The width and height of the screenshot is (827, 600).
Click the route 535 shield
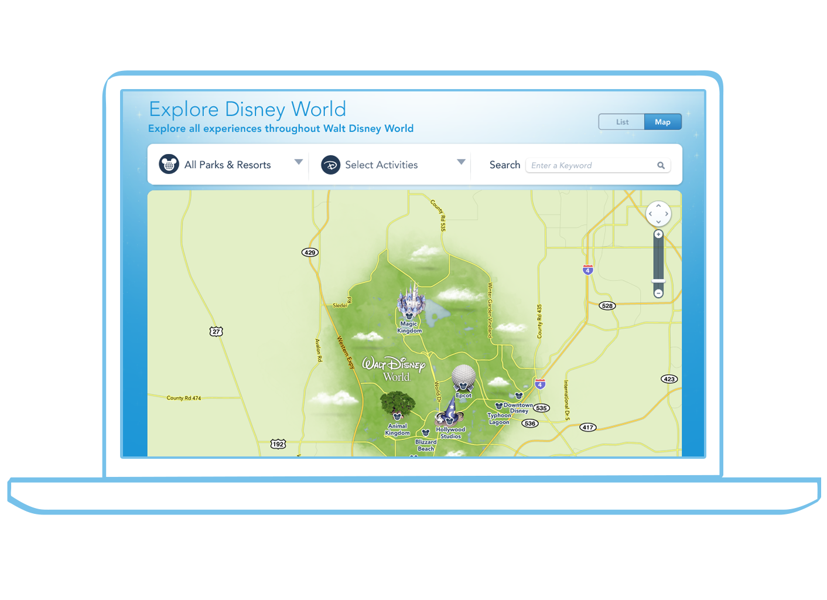pyautogui.click(x=542, y=408)
